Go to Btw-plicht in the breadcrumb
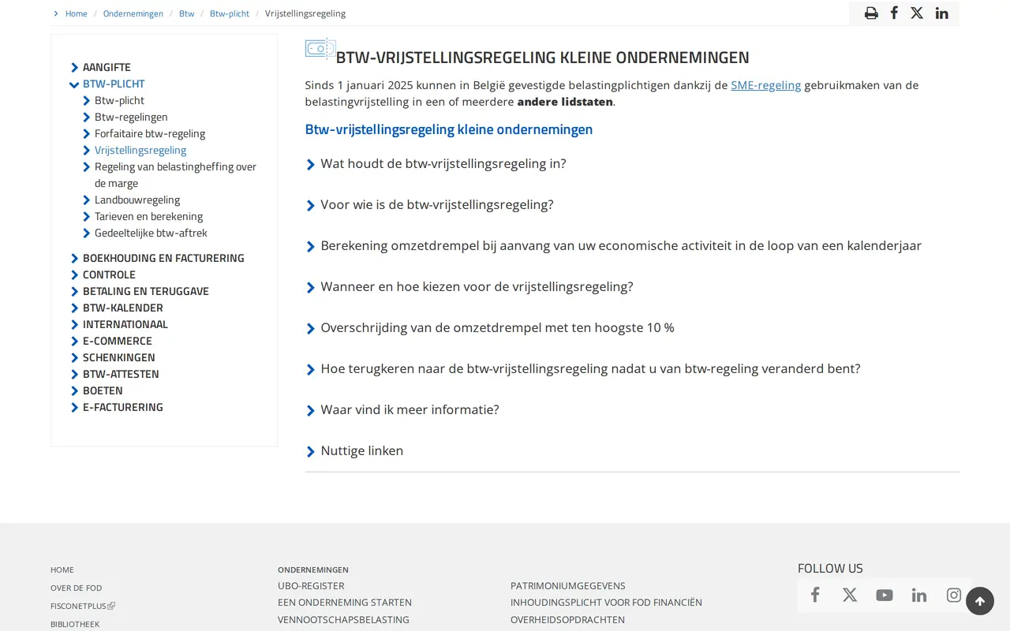1010x631 pixels. [230, 13]
